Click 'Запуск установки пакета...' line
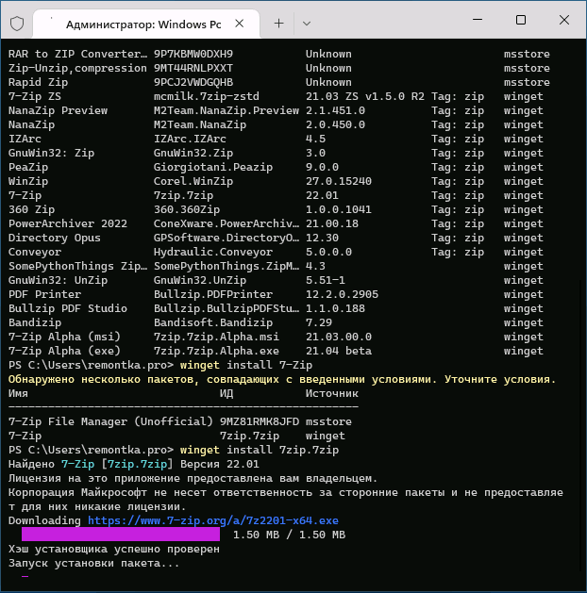Screen dimensions: 587x593 pyautogui.click(x=93, y=563)
